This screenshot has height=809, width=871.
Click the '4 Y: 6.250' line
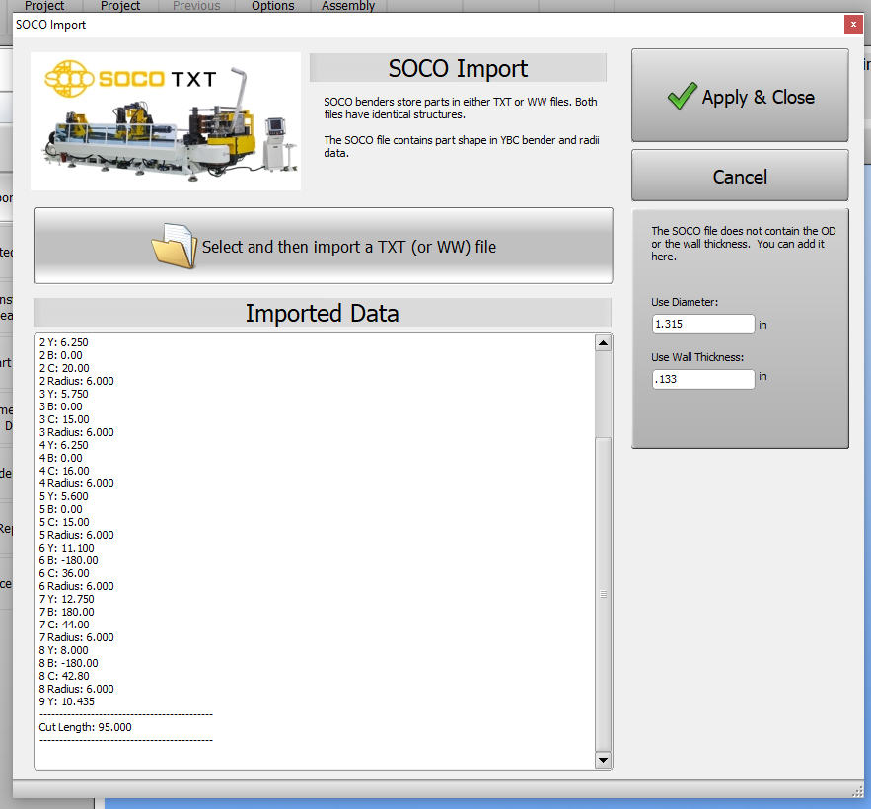coord(63,445)
